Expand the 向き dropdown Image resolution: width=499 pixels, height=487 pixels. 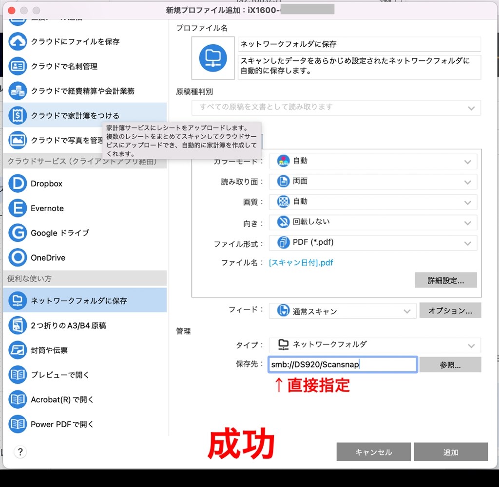(373, 222)
